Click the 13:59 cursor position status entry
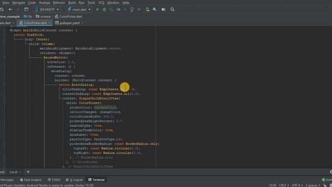332x187 pixels. 272,185
